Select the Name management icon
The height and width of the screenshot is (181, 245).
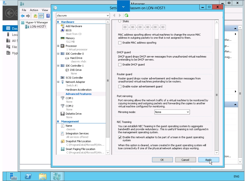(63, 126)
